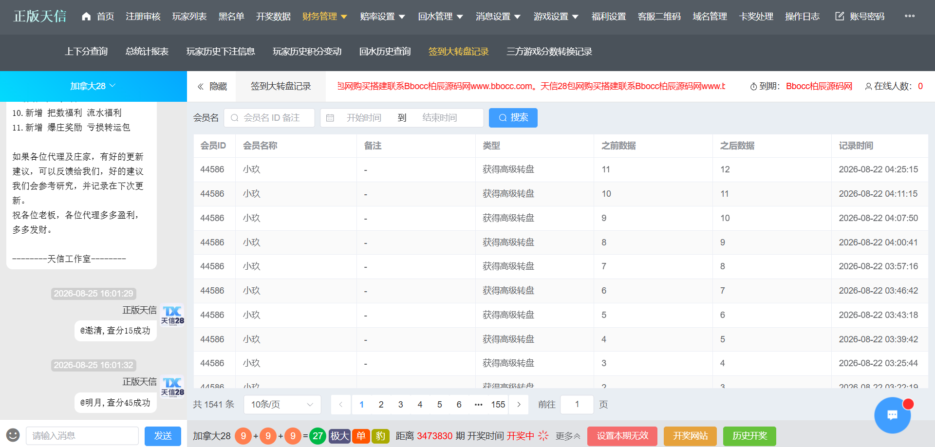Click the pagination ellipsis
This screenshot has width=935, height=447.
click(x=479, y=405)
